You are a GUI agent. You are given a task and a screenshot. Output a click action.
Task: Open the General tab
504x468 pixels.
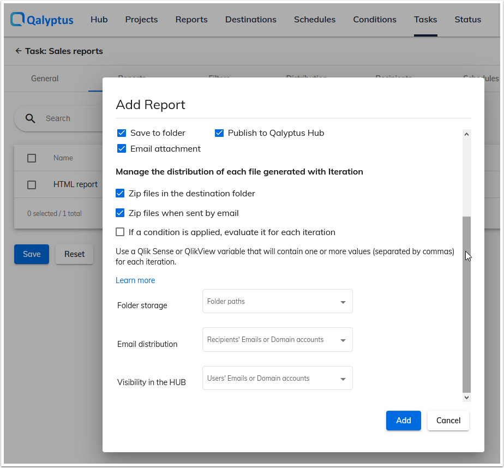tap(44, 79)
